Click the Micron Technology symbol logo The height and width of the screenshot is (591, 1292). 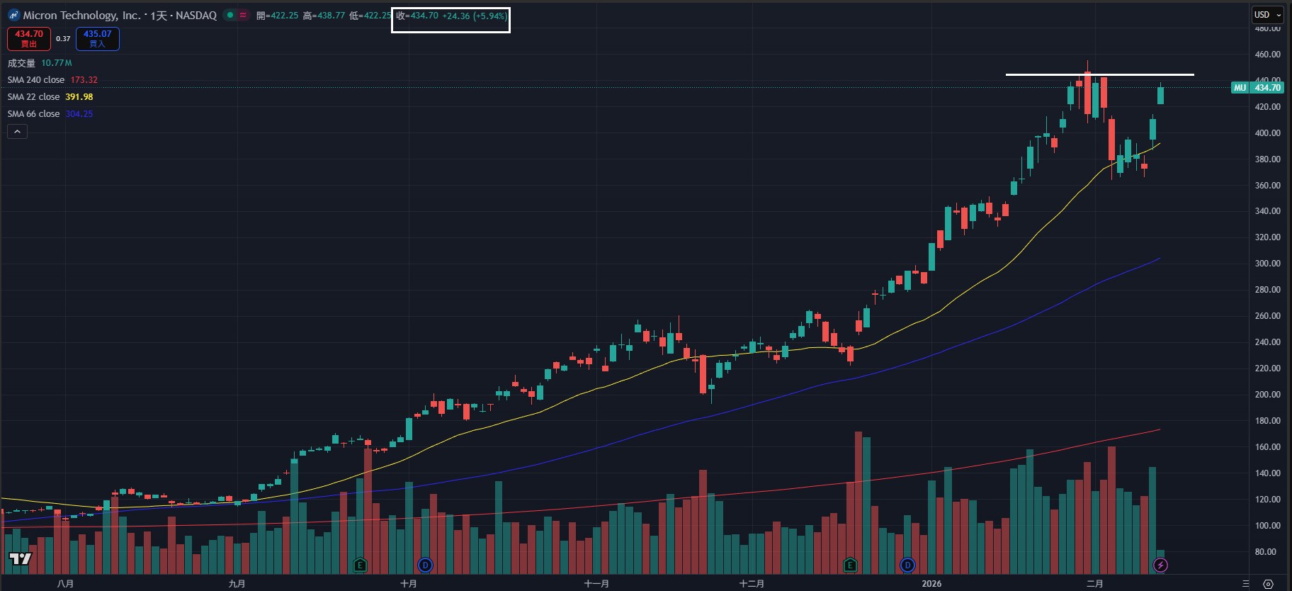13,15
